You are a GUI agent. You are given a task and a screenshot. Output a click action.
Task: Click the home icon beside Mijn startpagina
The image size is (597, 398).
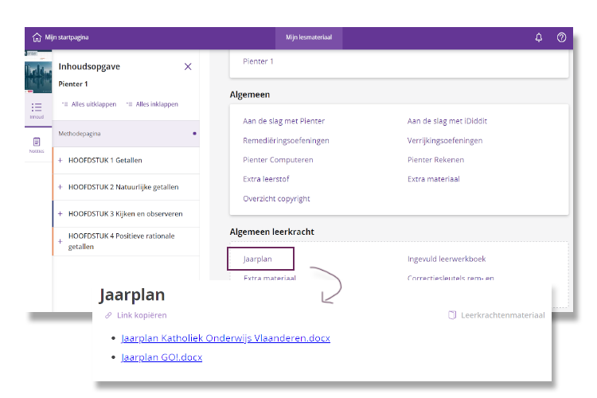pos(37,37)
